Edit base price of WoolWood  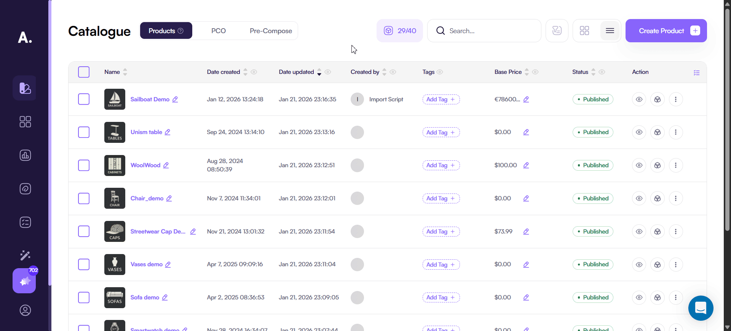point(526,165)
